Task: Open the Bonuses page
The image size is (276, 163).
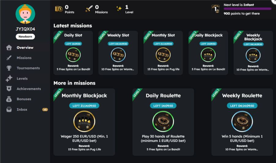Action: click(24, 99)
